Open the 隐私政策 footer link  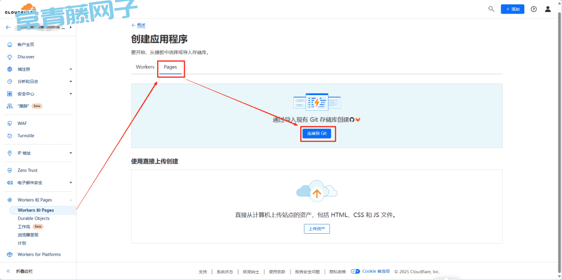(337, 272)
